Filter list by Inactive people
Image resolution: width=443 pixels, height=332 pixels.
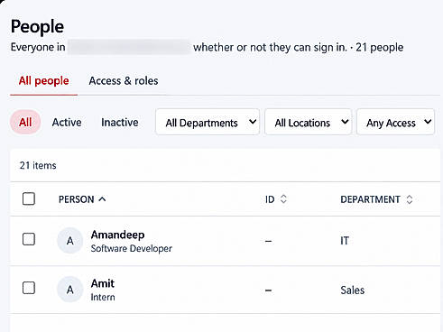[120, 122]
